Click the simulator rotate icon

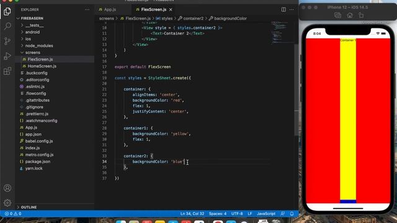click(x=361, y=15)
